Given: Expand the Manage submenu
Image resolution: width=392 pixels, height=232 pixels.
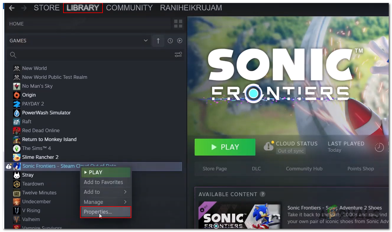Looking at the screenshot, I should tap(105, 202).
